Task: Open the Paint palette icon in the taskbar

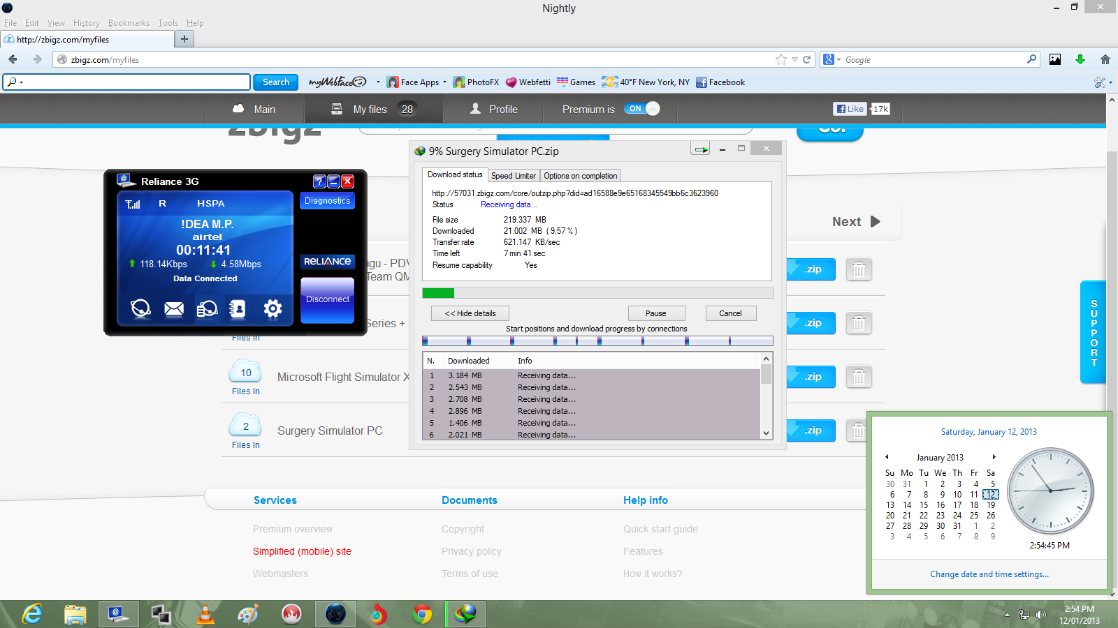Action: click(248, 614)
